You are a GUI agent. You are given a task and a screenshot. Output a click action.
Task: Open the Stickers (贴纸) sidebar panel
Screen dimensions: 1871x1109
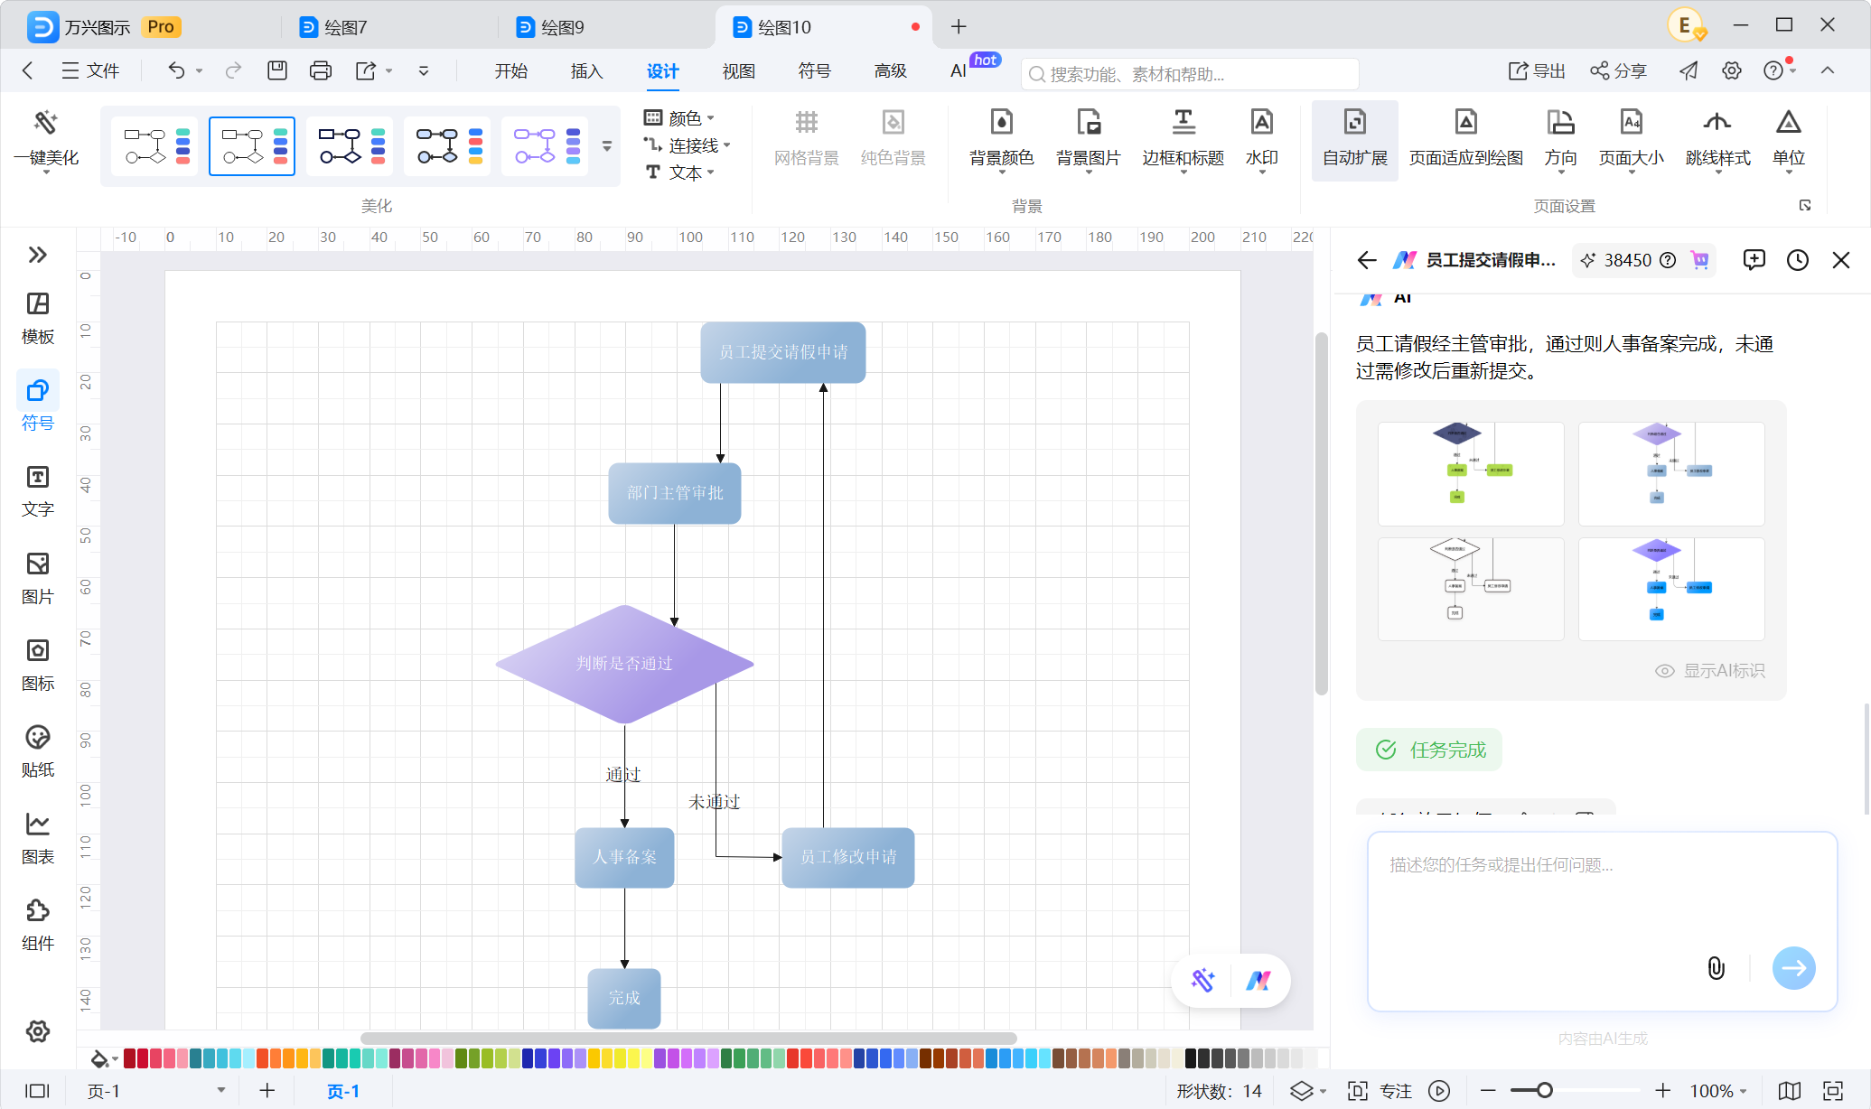tap(37, 751)
